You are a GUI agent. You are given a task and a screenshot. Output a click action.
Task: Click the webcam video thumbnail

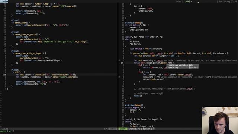[x=220, y=121]
